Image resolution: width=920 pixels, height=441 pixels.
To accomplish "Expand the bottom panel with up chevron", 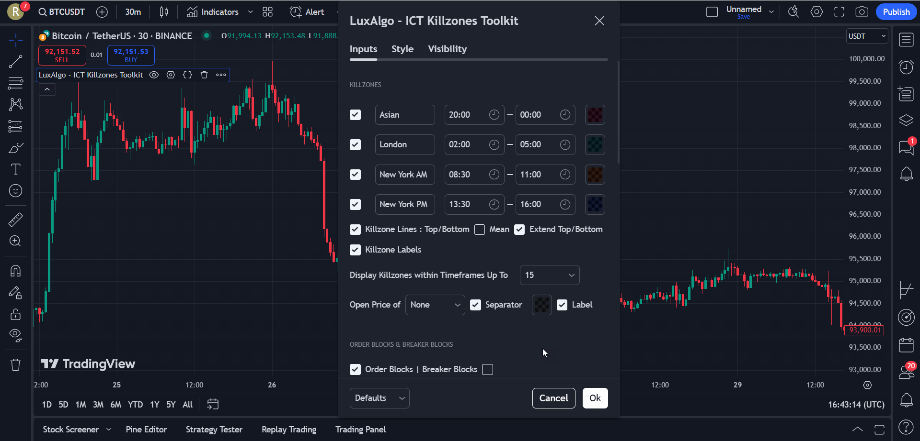I will [x=858, y=430].
